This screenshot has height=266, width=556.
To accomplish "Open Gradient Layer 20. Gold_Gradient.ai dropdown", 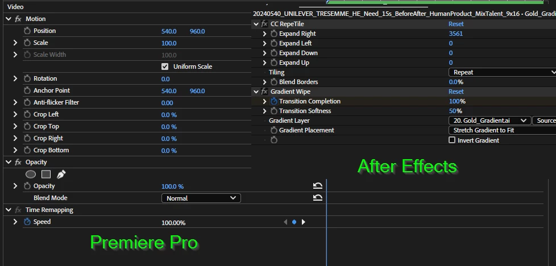I will pos(489,120).
